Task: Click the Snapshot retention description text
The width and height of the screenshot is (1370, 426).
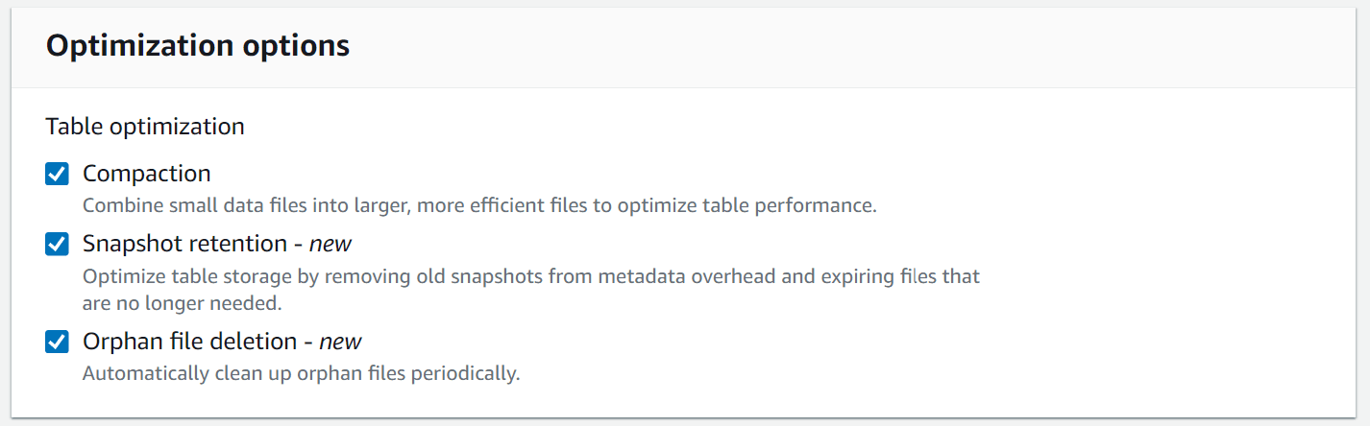Action: (x=530, y=276)
